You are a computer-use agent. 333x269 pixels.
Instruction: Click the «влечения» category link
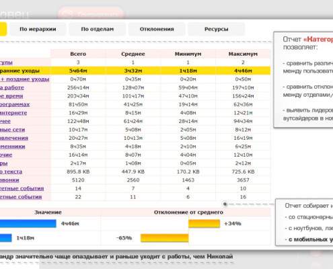click(x=14, y=138)
